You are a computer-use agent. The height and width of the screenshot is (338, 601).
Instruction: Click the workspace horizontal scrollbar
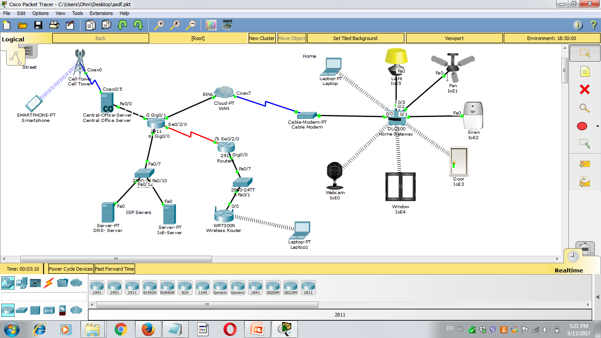[x=115, y=259]
